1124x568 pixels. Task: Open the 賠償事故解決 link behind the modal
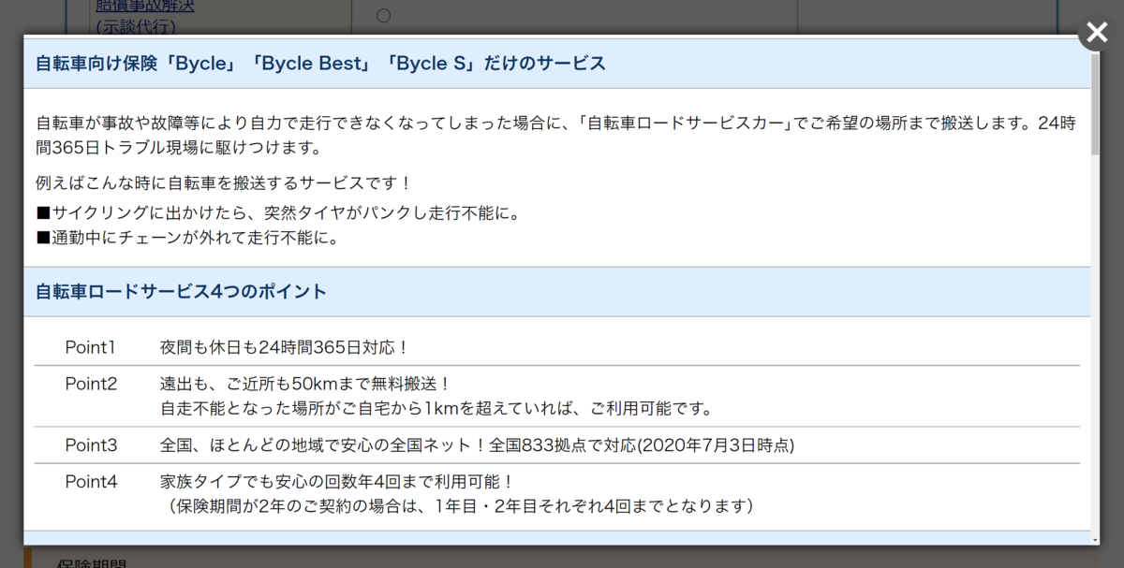[x=145, y=7]
